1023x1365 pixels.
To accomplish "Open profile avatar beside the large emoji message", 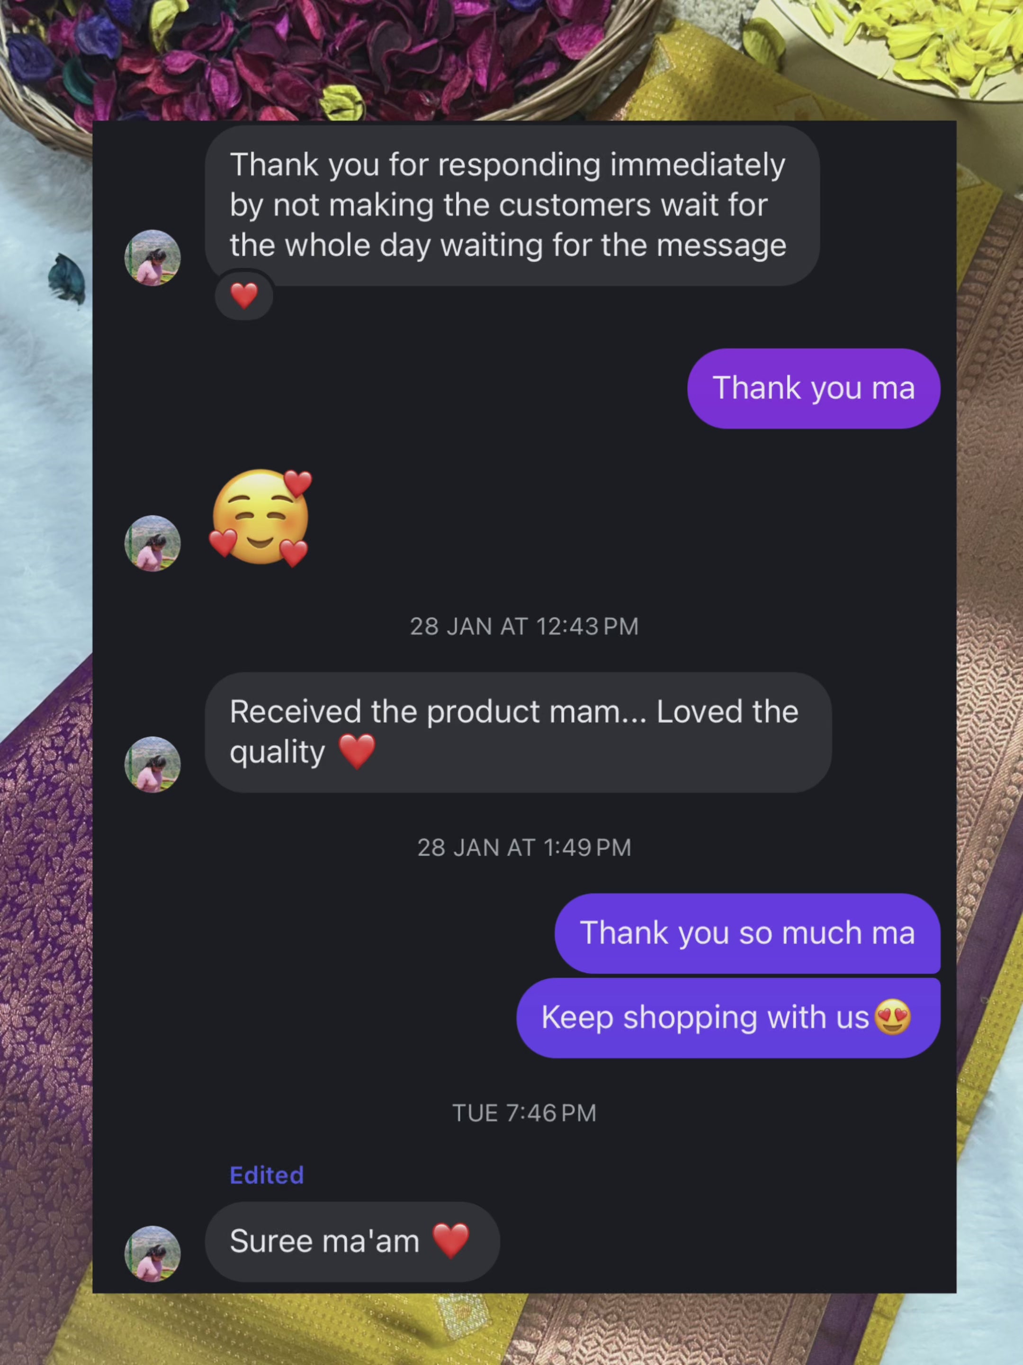I will pyautogui.click(x=153, y=543).
